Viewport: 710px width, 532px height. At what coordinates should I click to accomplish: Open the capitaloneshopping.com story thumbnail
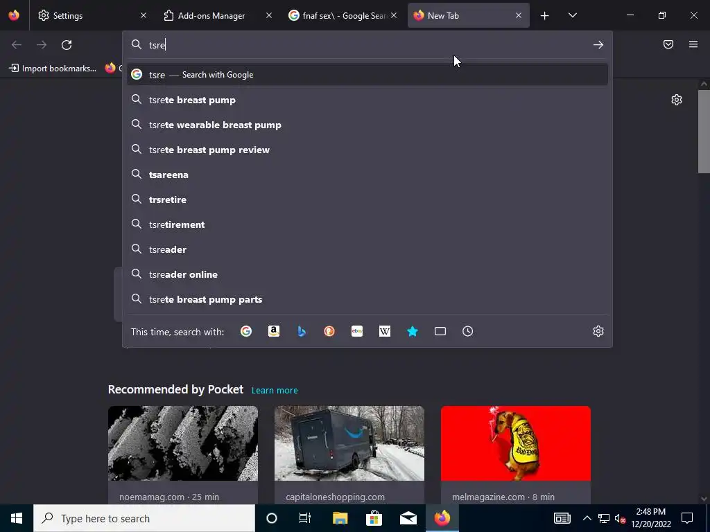349,443
